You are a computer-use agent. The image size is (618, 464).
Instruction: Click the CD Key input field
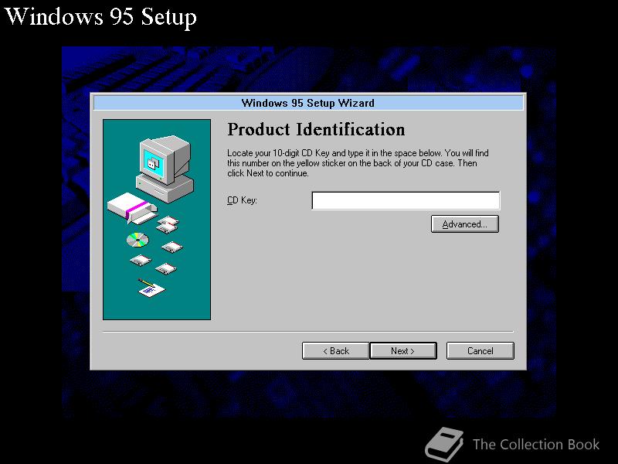click(406, 200)
